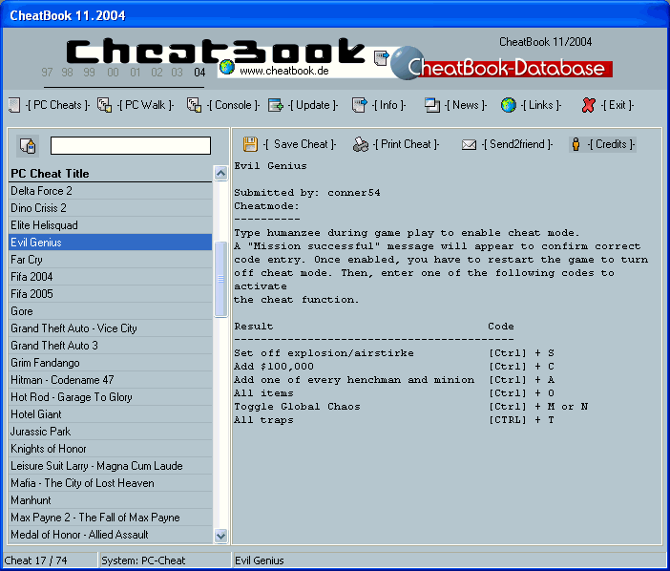Click the cheat list scroll down arrow
Viewport: 670px width, 571px height.
pos(220,536)
